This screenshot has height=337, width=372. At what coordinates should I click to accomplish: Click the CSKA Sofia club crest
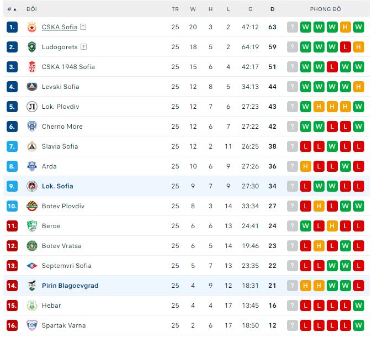tap(31, 27)
